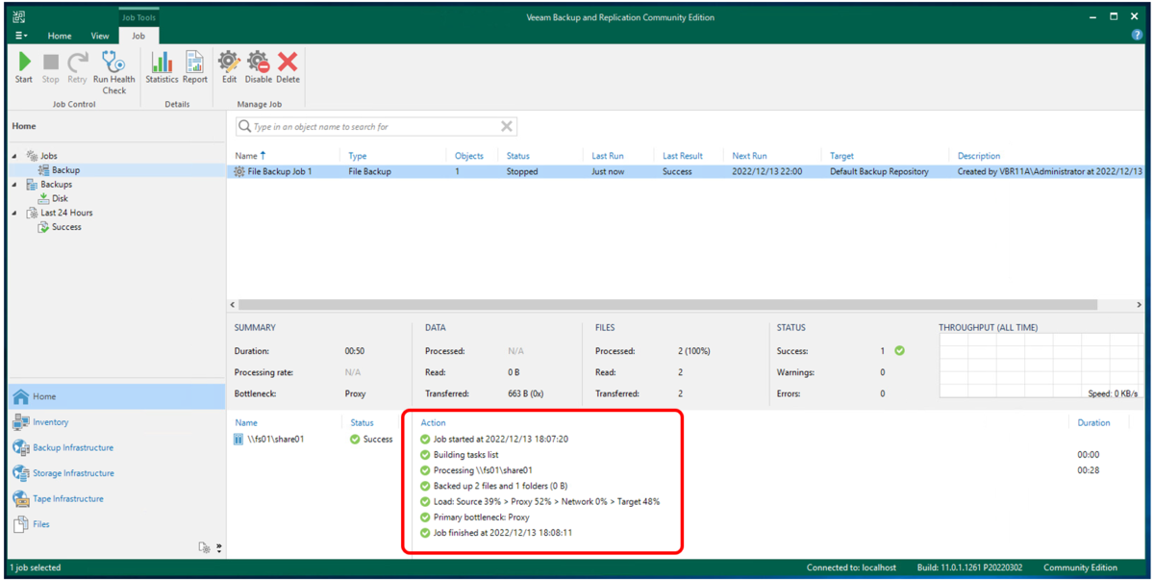
Task: Start the selected backup job
Action: 24,68
